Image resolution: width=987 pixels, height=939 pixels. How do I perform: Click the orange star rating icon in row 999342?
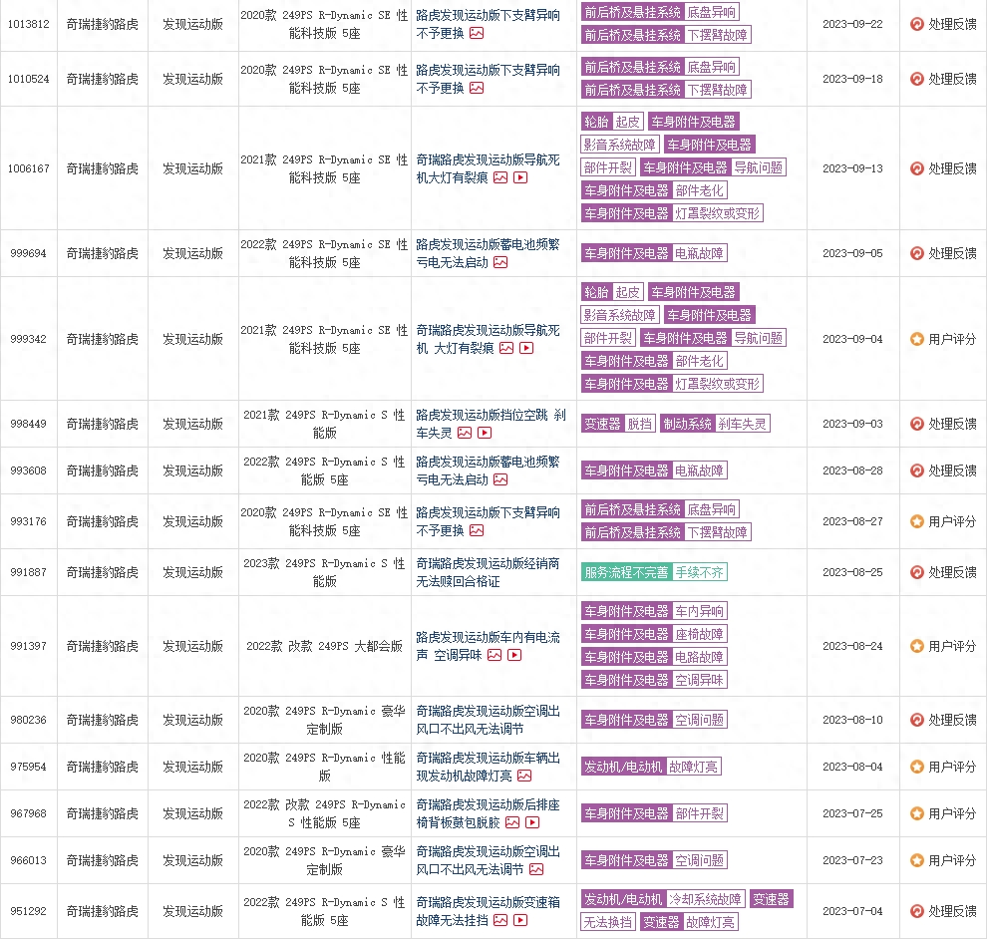pyautogui.click(x=917, y=339)
